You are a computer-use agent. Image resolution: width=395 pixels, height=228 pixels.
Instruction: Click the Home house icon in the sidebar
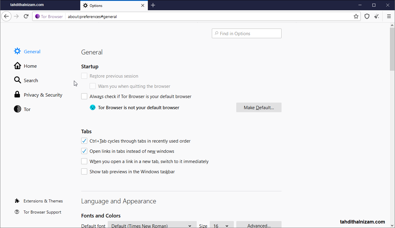pyautogui.click(x=18, y=66)
